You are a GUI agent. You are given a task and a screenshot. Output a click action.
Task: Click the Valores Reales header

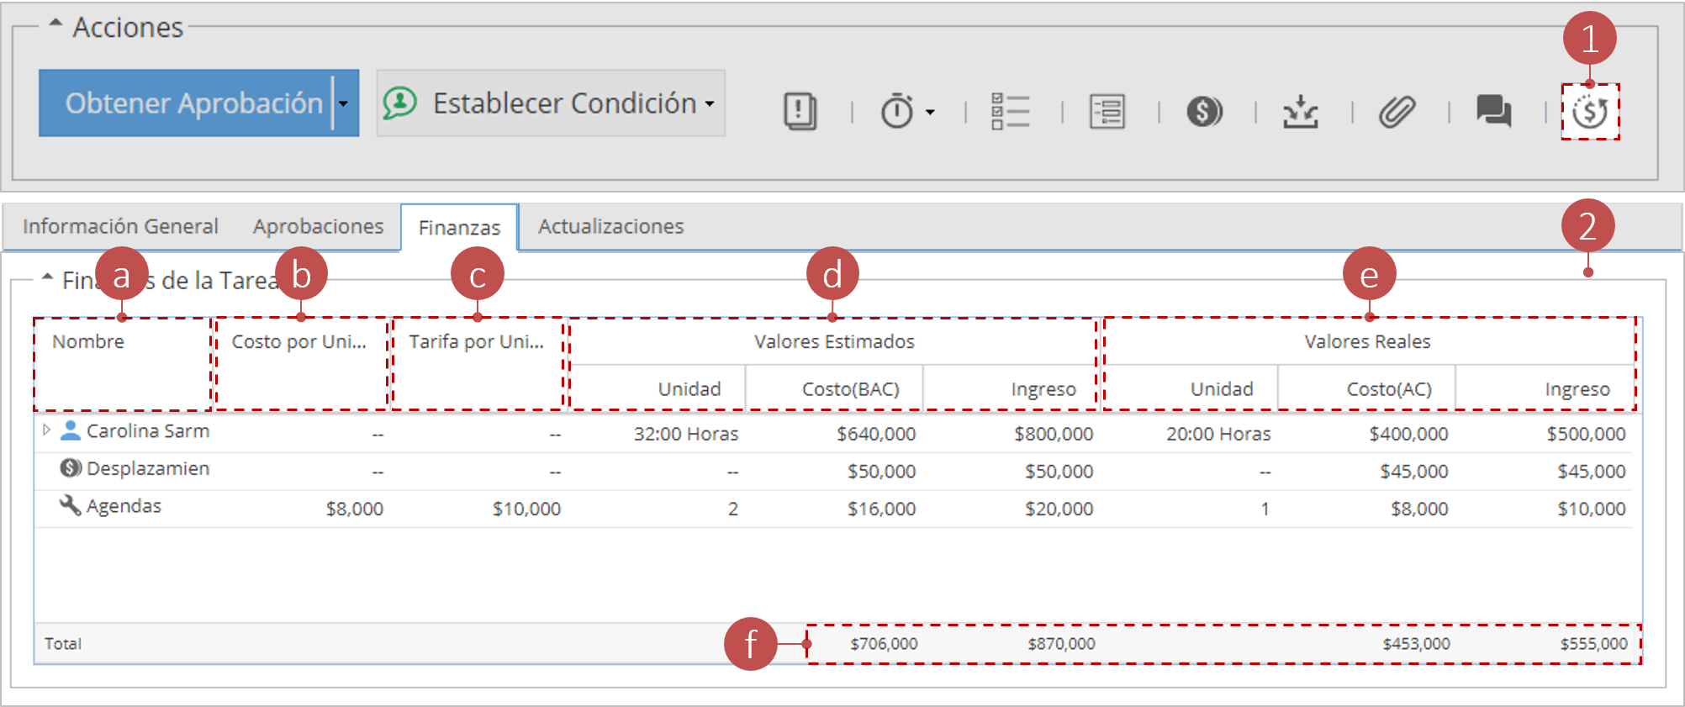pos(1367,341)
